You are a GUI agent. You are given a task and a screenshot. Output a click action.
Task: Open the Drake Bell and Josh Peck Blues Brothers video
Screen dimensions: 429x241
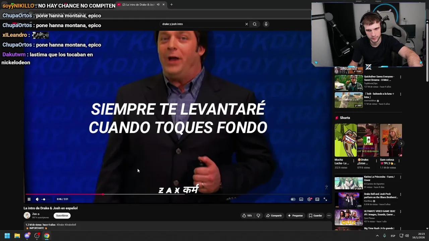(349, 200)
